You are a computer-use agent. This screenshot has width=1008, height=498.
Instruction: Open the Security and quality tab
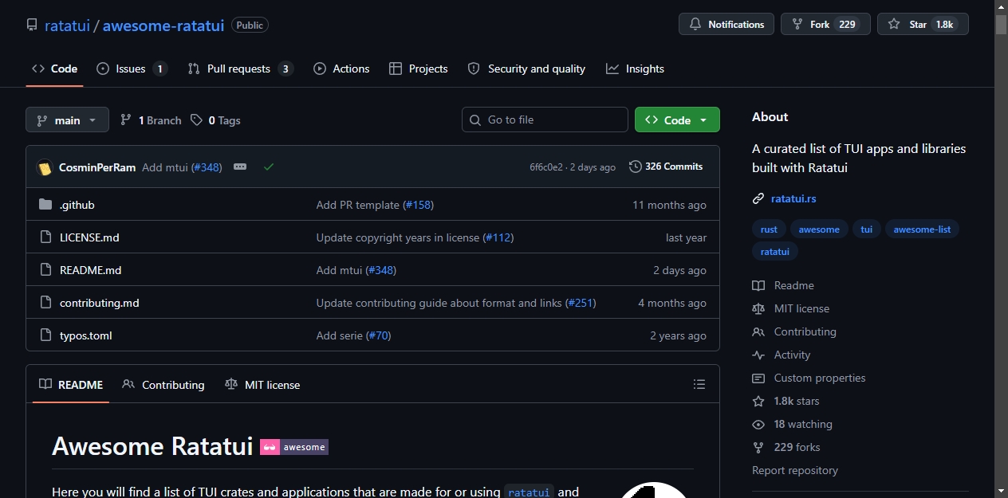tap(526, 69)
